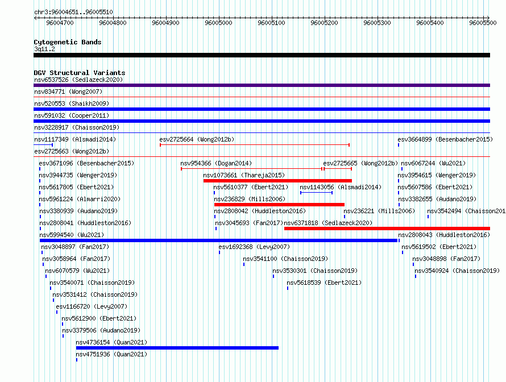Click the 96005000 ruler position label

tap(218, 23)
